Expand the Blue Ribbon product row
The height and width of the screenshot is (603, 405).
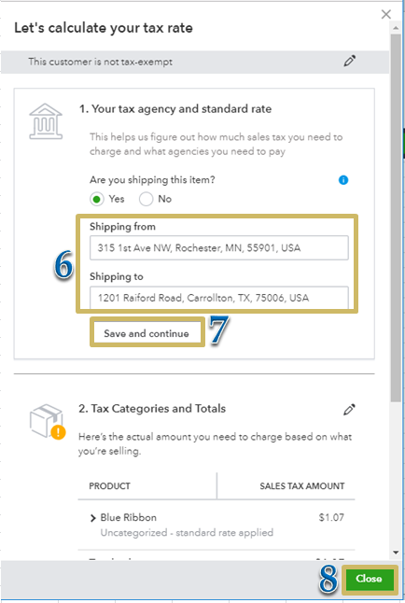(x=92, y=518)
